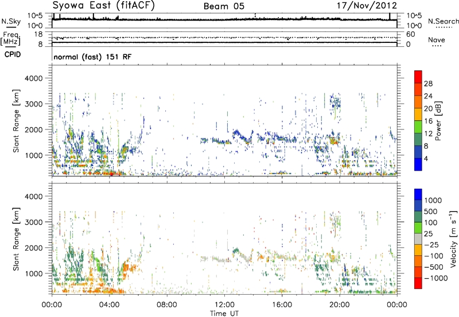The image size is (459, 317).
Task: Click the "-100" label on Velocity color bar
Action: (x=434, y=256)
